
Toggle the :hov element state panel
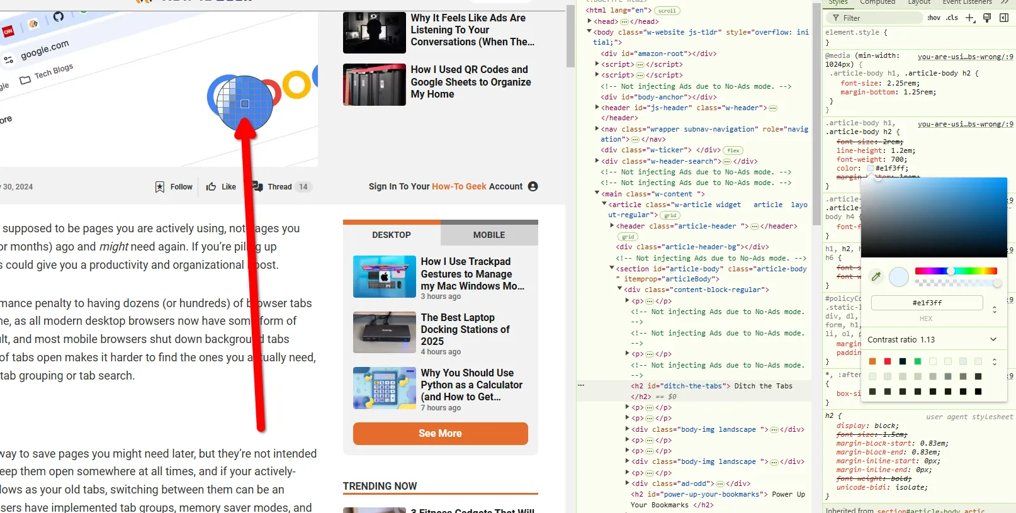coord(934,18)
